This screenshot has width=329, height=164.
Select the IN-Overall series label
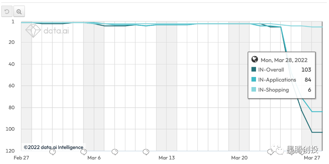tap(271, 70)
